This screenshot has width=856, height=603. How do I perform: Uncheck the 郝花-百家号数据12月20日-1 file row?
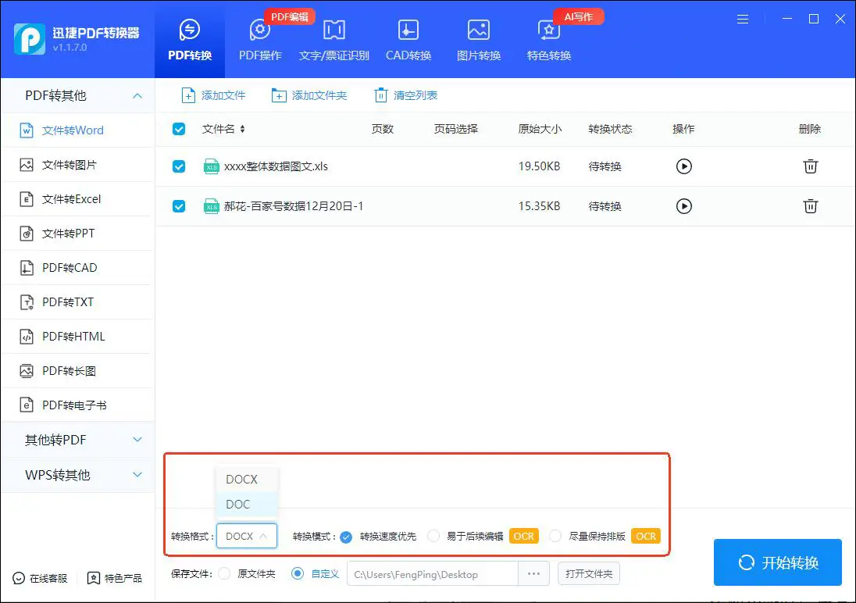coord(179,206)
